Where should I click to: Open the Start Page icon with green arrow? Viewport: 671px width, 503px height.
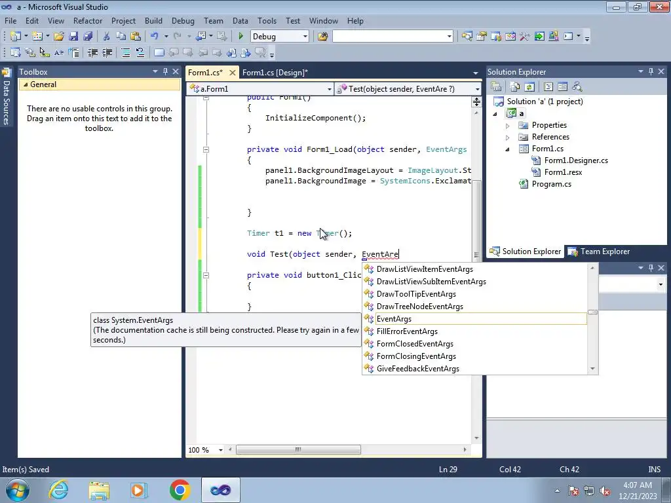(539, 37)
